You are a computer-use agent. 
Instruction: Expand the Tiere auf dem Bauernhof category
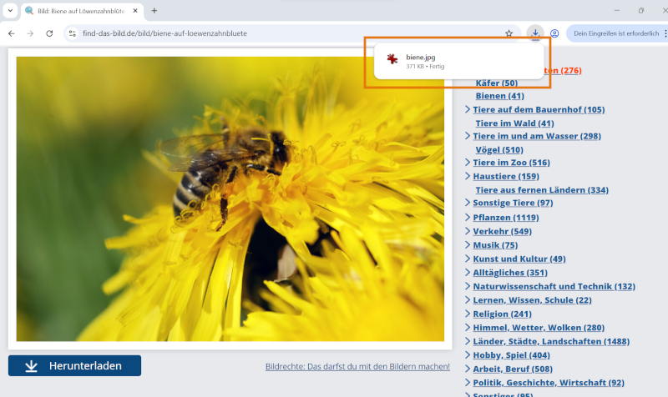tap(468, 110)
